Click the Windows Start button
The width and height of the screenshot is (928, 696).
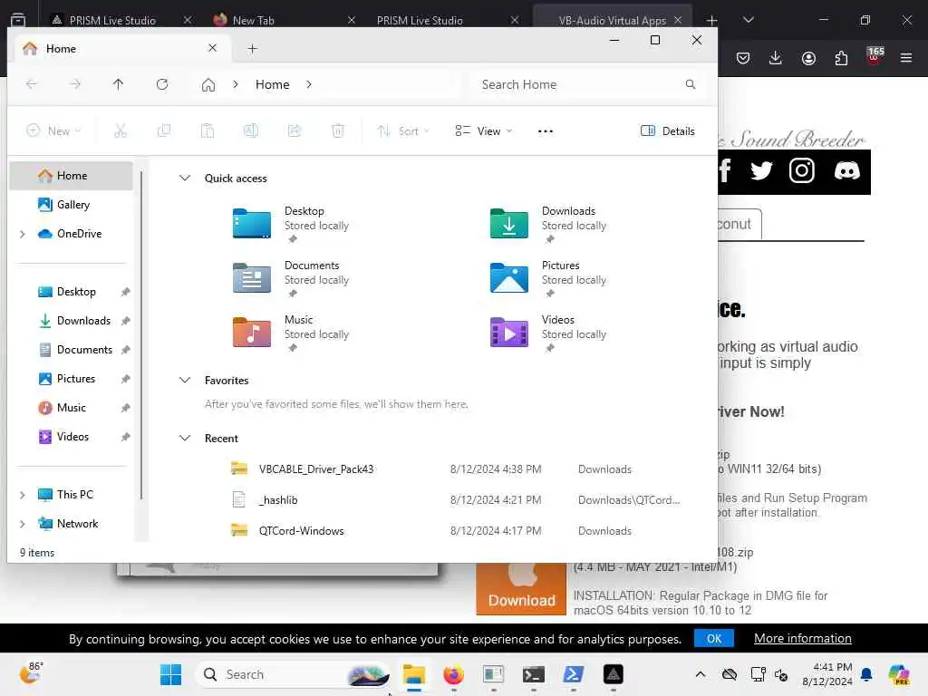point(171,674)
